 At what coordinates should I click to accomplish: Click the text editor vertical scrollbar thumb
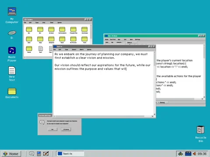pyautogui.click(x=154, y=60)
